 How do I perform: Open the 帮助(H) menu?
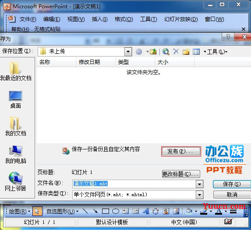pos(20,29)
